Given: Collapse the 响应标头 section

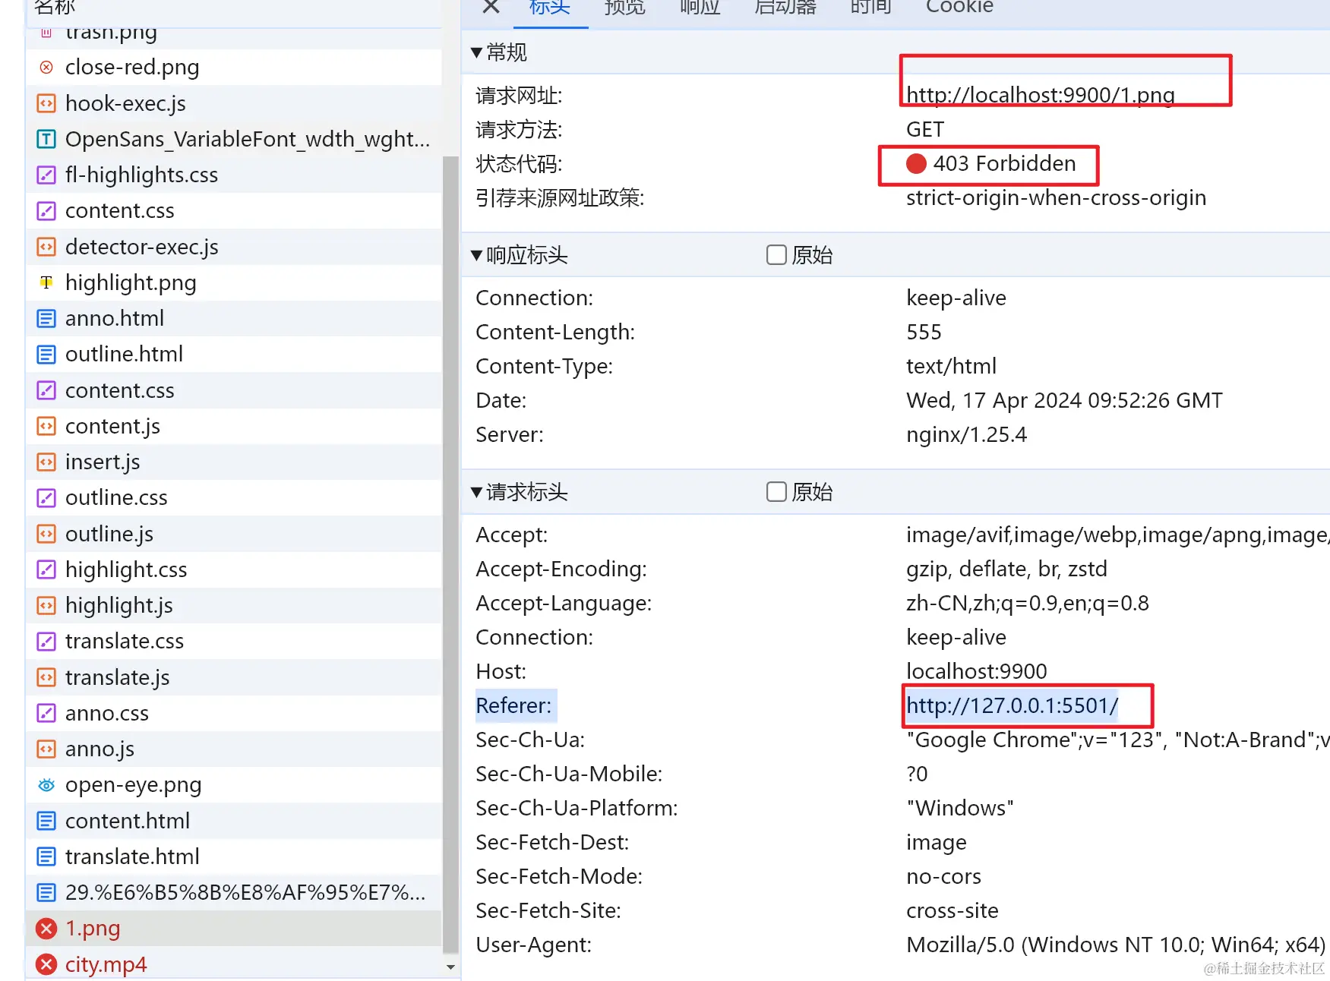Looking at the screenshot, I should [x=477, y=255].
